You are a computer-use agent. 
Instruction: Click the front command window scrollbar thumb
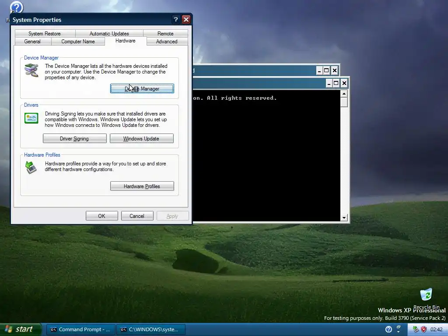tap(344, 102)
